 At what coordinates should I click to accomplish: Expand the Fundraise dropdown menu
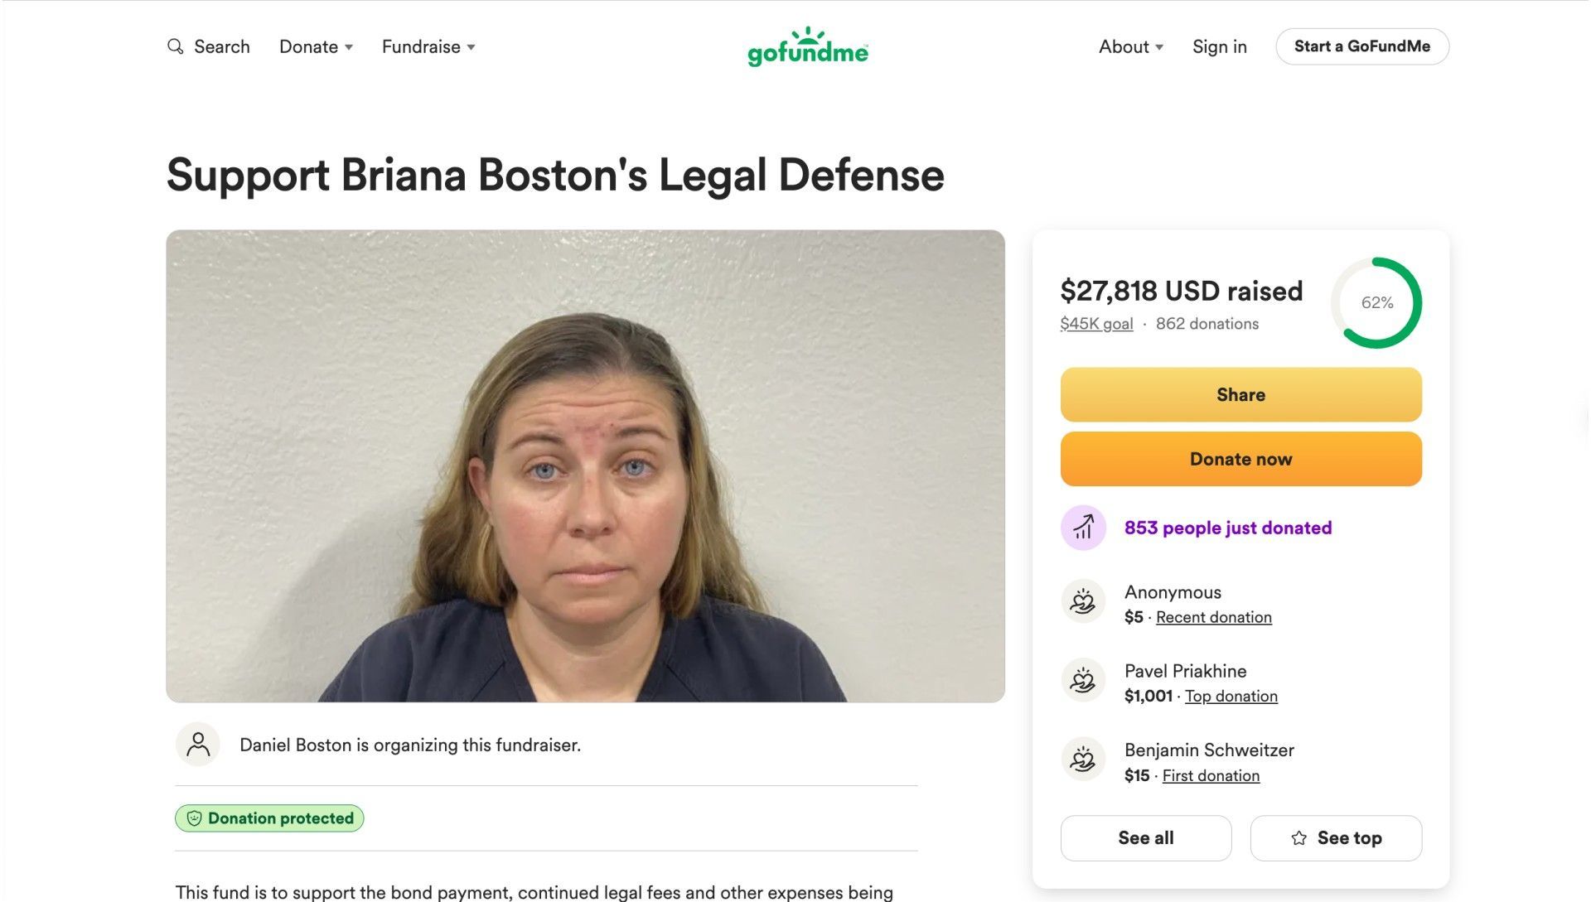click(x=428, y=47)
